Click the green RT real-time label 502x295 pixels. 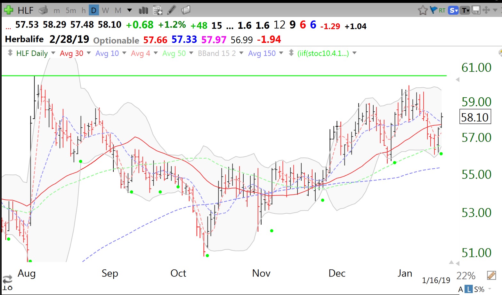pyautogui.click(x=442, y=11)
